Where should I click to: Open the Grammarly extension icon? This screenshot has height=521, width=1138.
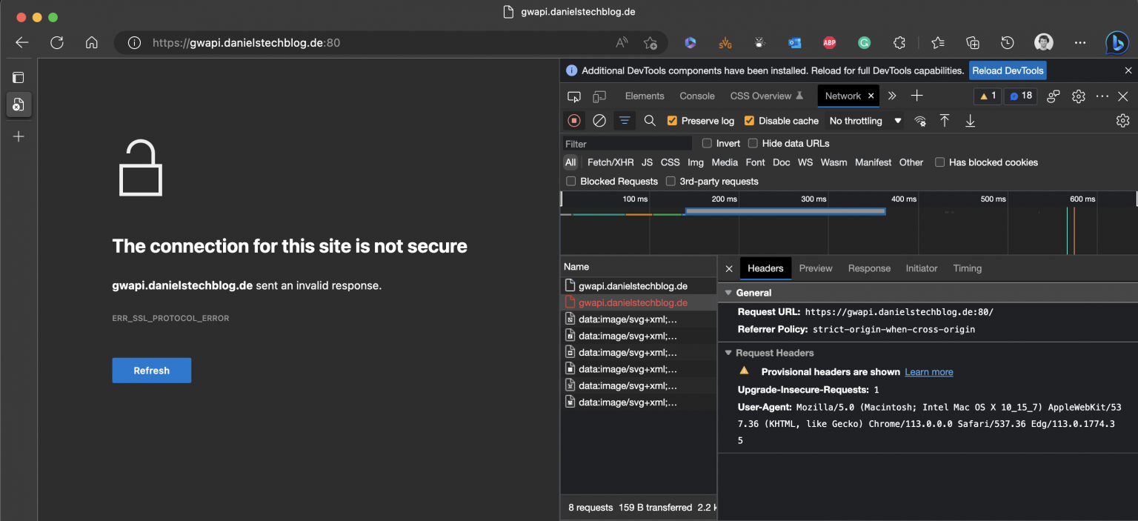pyautogui.click(x=864, y=42)
